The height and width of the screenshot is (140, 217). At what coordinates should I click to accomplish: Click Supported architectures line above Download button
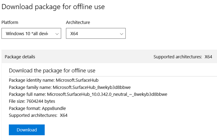pyautogui.click(x=38, y=115)
